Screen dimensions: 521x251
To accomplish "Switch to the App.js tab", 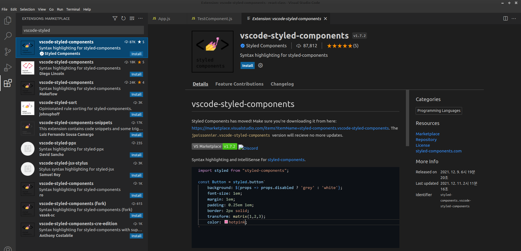I will coord(168,18).
